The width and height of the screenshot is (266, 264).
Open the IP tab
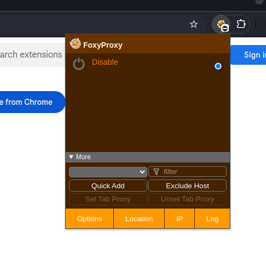[x=180, y=218]
